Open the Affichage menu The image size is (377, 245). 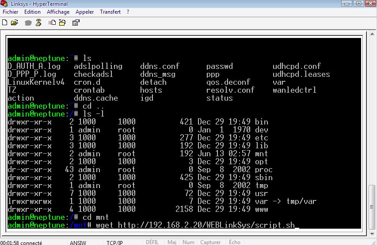(58, 12)
